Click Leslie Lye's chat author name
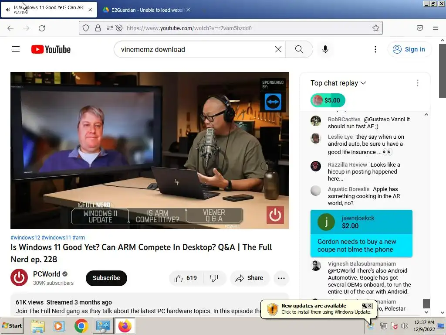 (340, 137)
